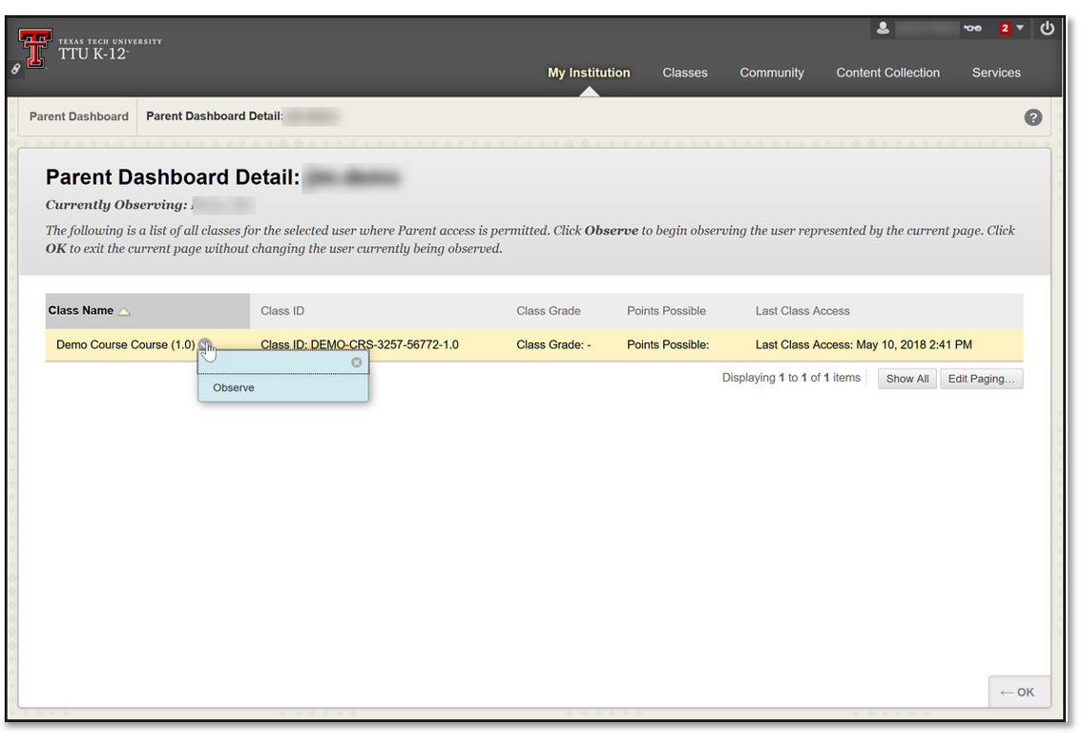Open the My Institution tab
The image size is (1082, 746).
(589, 73)
